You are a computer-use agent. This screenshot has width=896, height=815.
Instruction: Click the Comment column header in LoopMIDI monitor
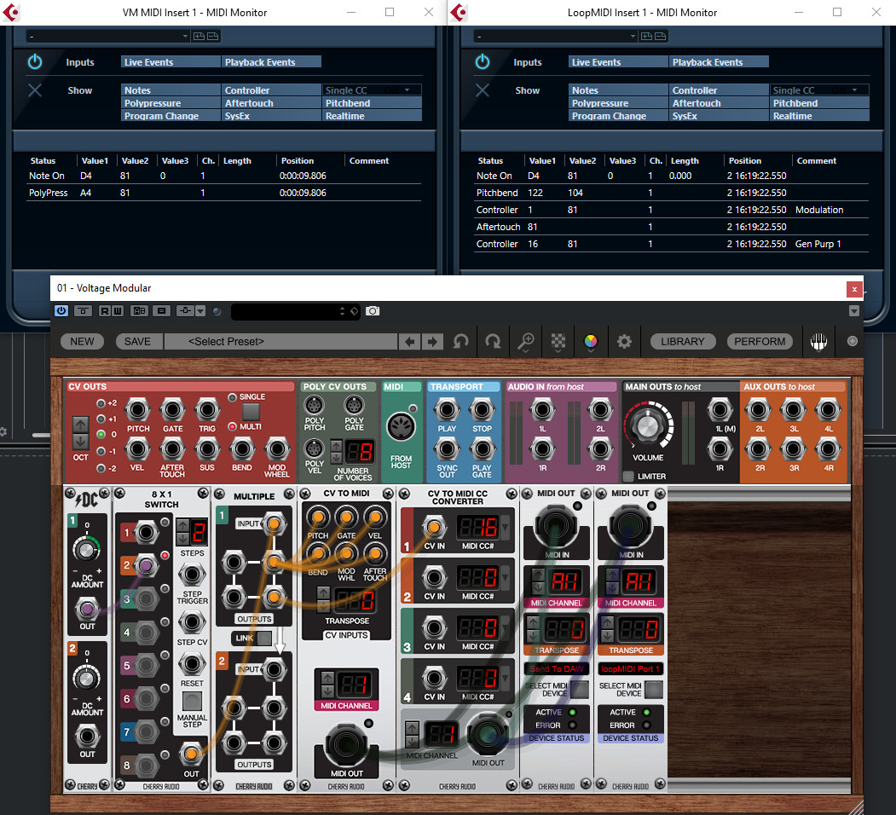[x=817, y=160]
